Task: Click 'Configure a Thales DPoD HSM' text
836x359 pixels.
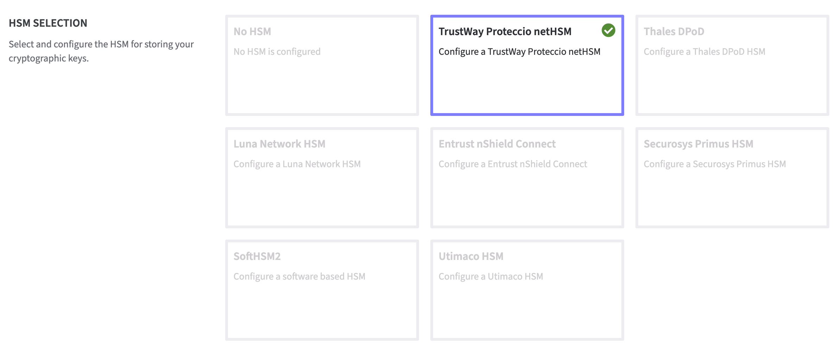Action: (x=704, y=52)
